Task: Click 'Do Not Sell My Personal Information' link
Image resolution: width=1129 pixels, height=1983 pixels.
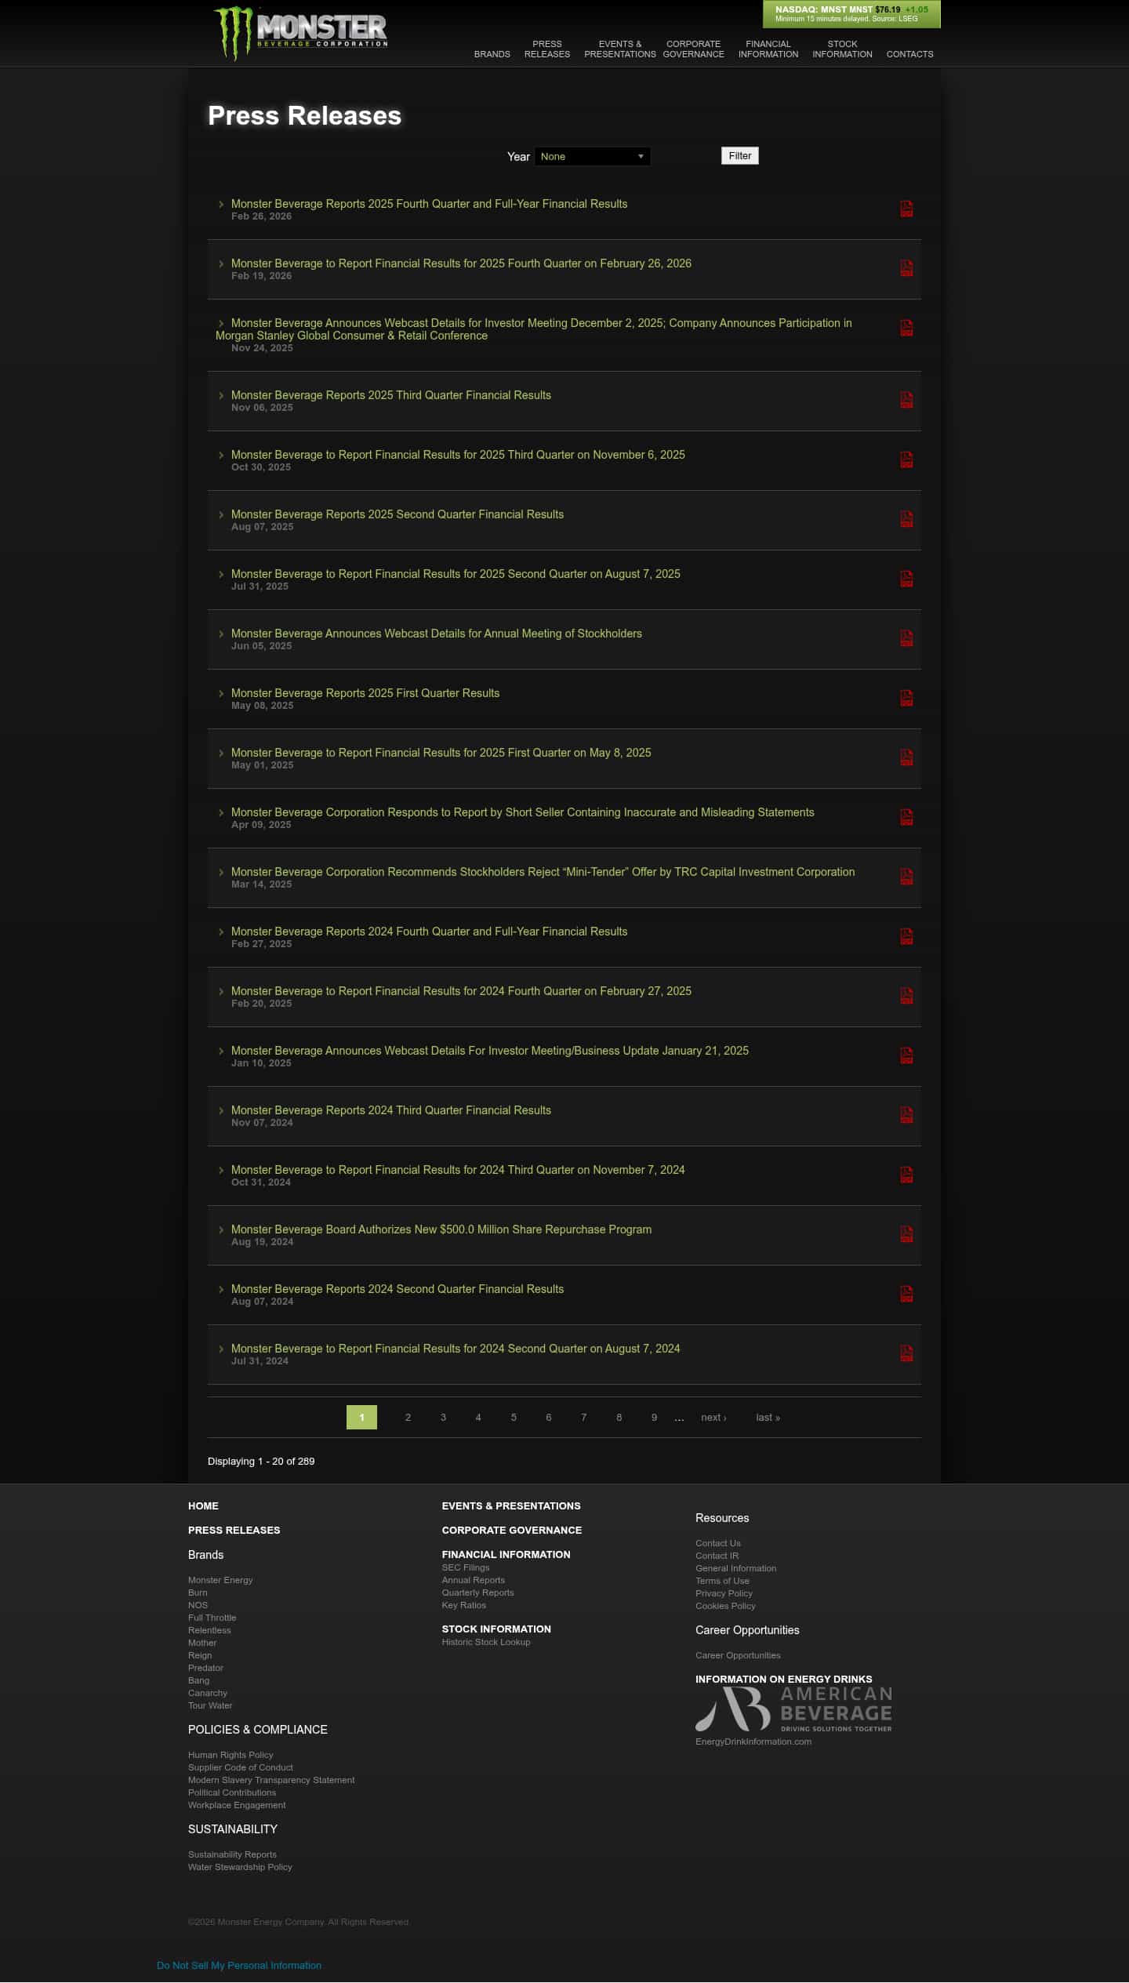Action: click(239, 1965)
